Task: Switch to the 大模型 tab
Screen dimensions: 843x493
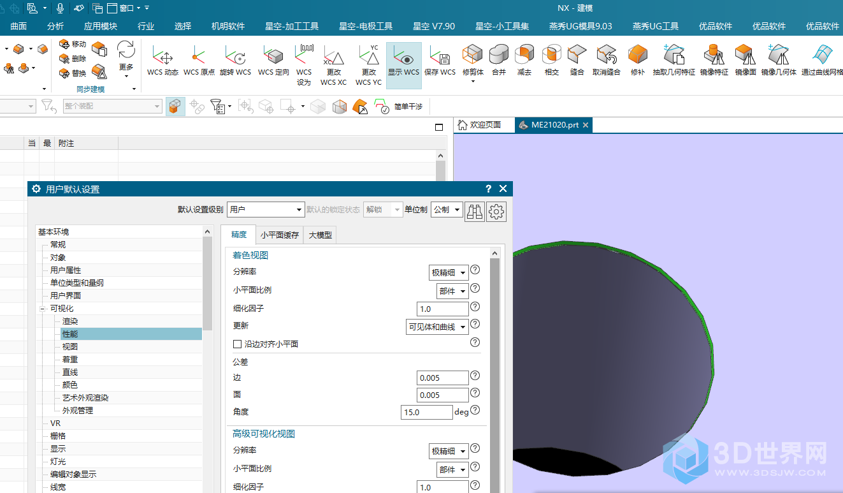Action: 320,235
